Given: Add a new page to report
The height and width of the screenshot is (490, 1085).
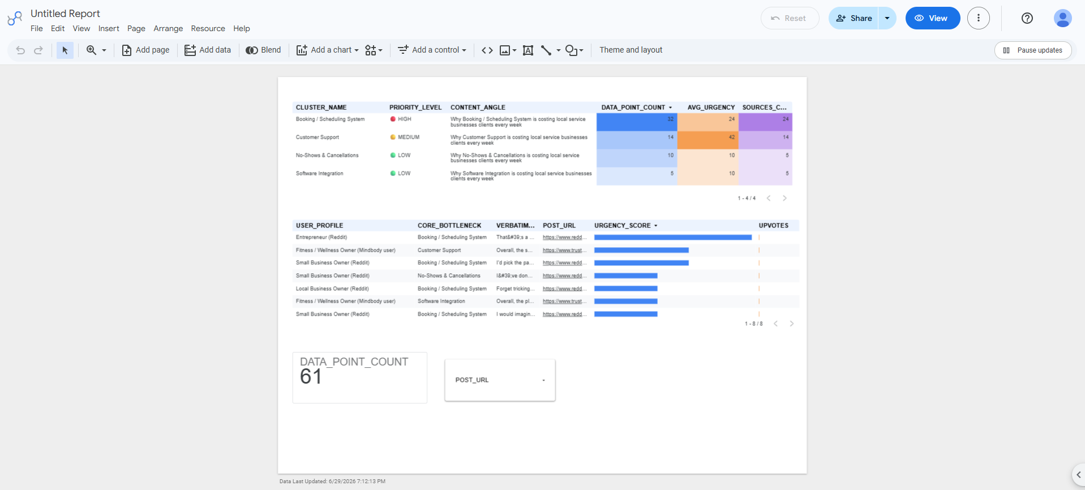Looking at the screenshot, I should [x=145, y=50].
